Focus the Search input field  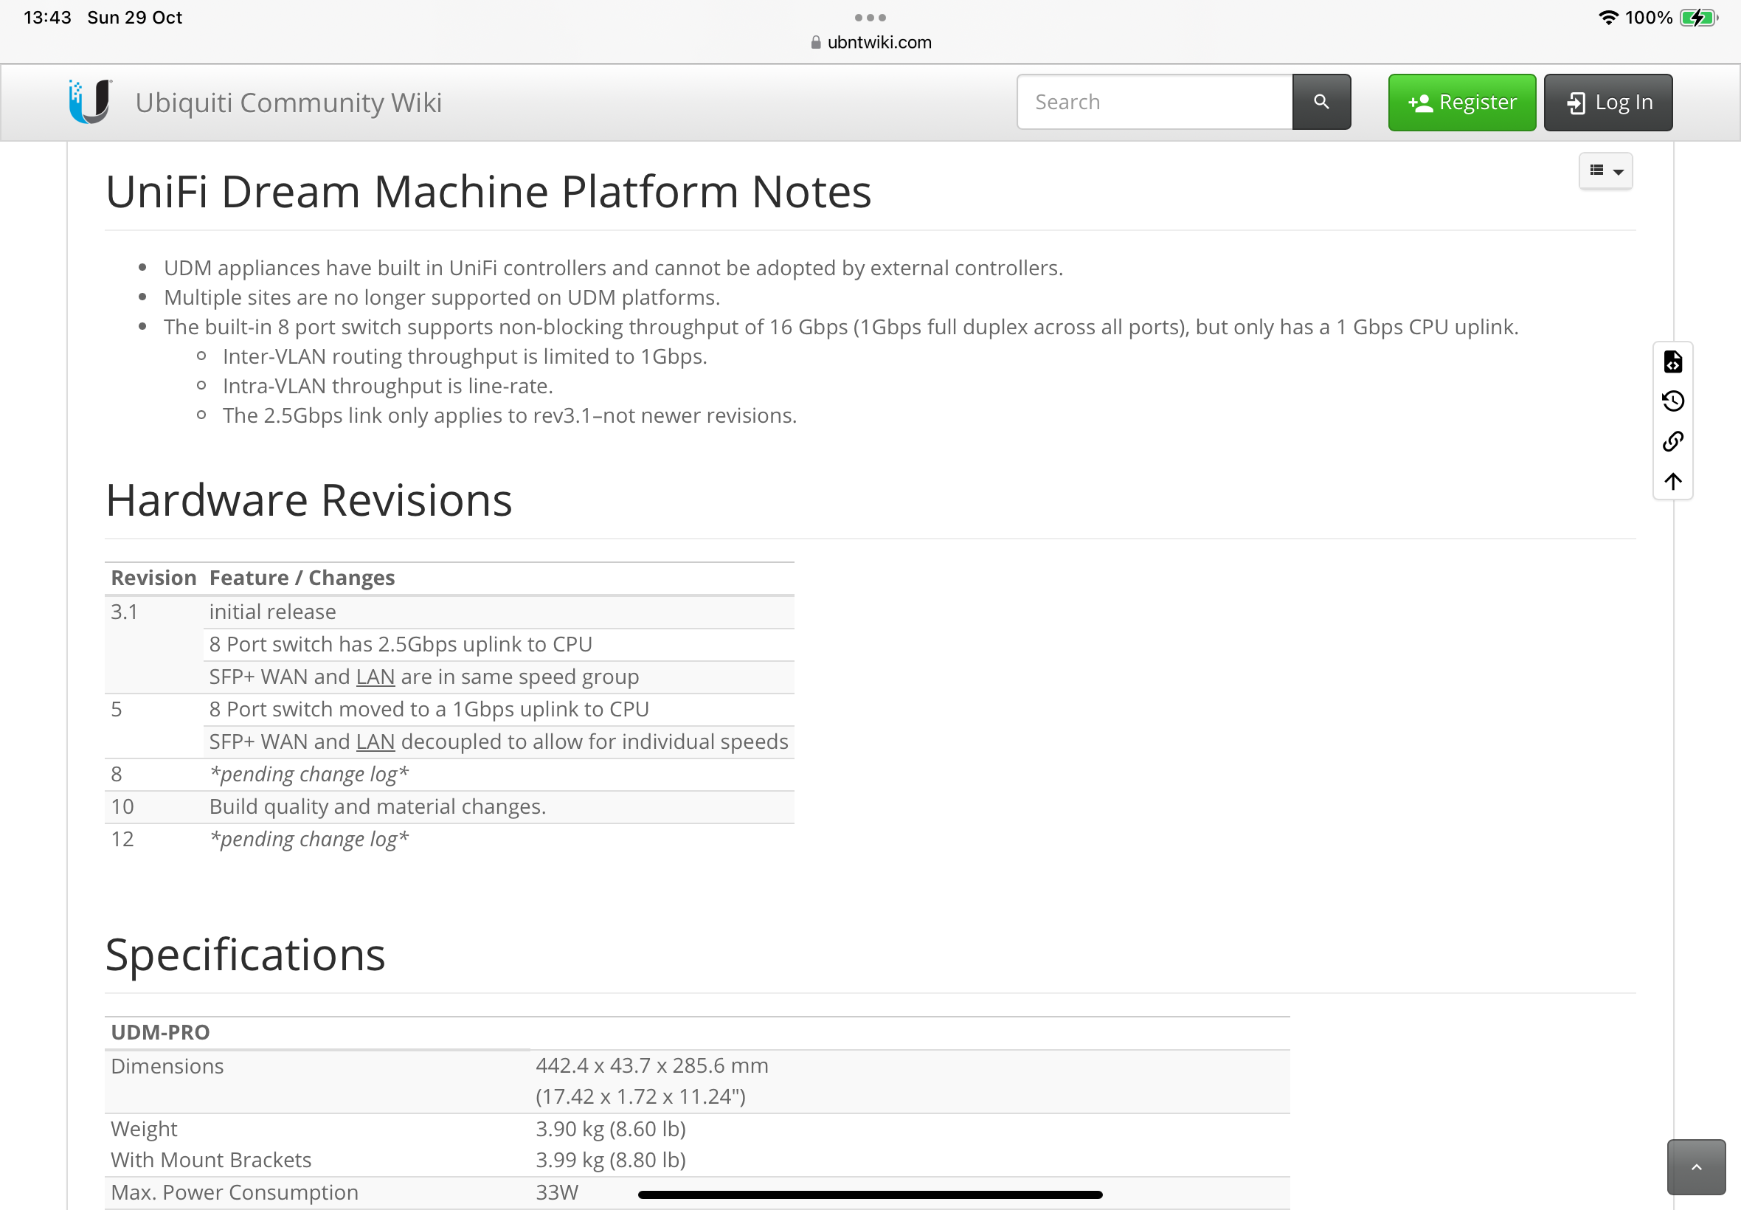click(x=1154, y=103)
